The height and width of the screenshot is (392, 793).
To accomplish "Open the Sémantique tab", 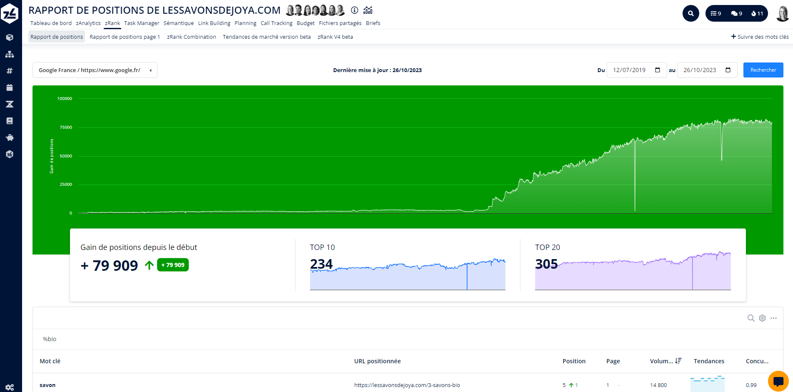I will tap(179, 23).
